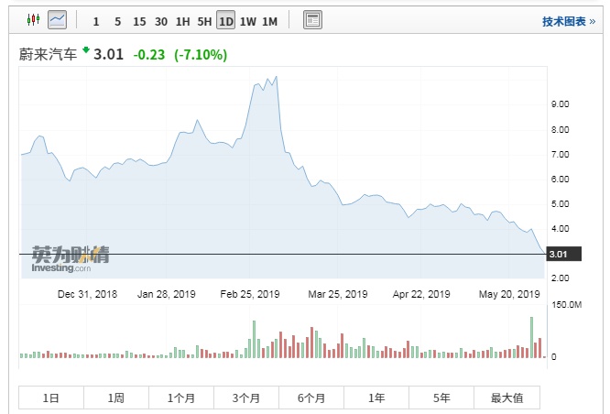Switch to candlestick chart icon

tap(34, 19)
